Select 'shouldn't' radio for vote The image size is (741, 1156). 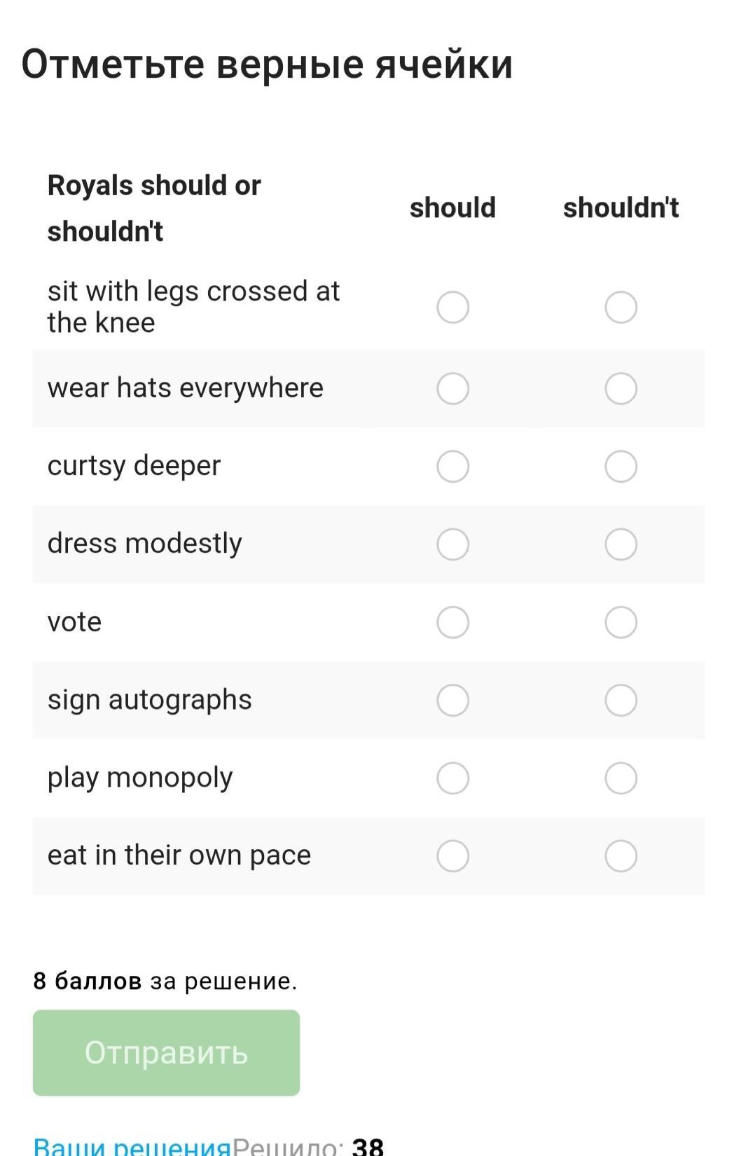coord(621,622)
